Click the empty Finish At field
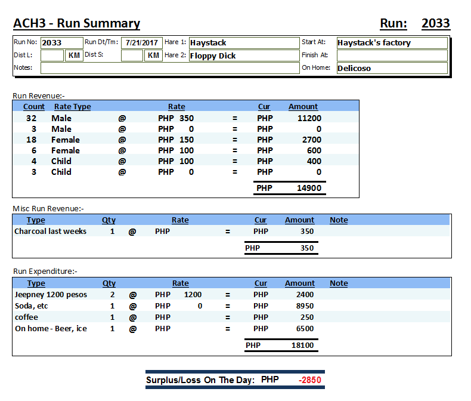 click(391, 55)
